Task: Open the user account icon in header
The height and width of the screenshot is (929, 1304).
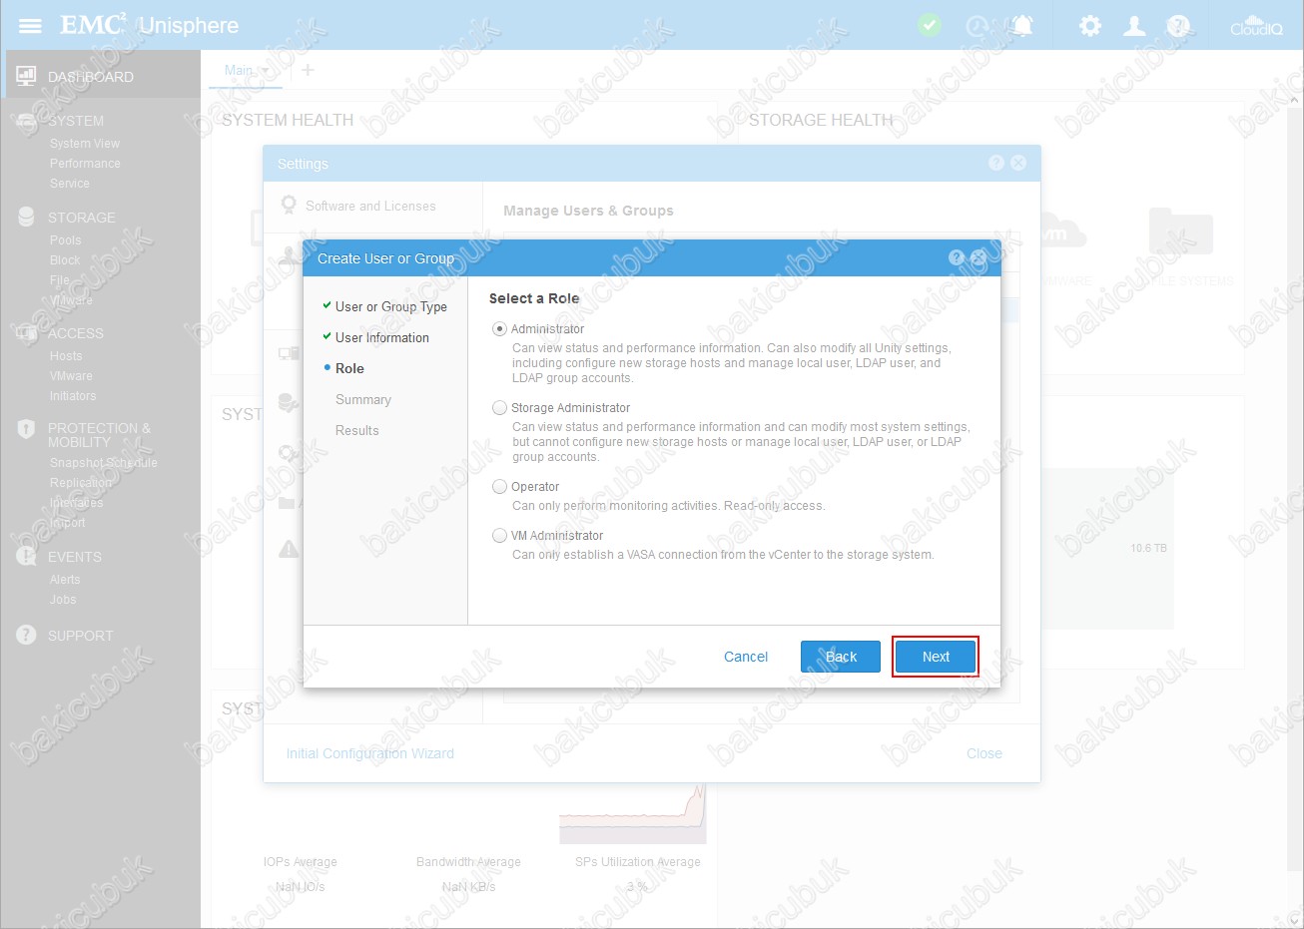Action: click(1134, 26)
